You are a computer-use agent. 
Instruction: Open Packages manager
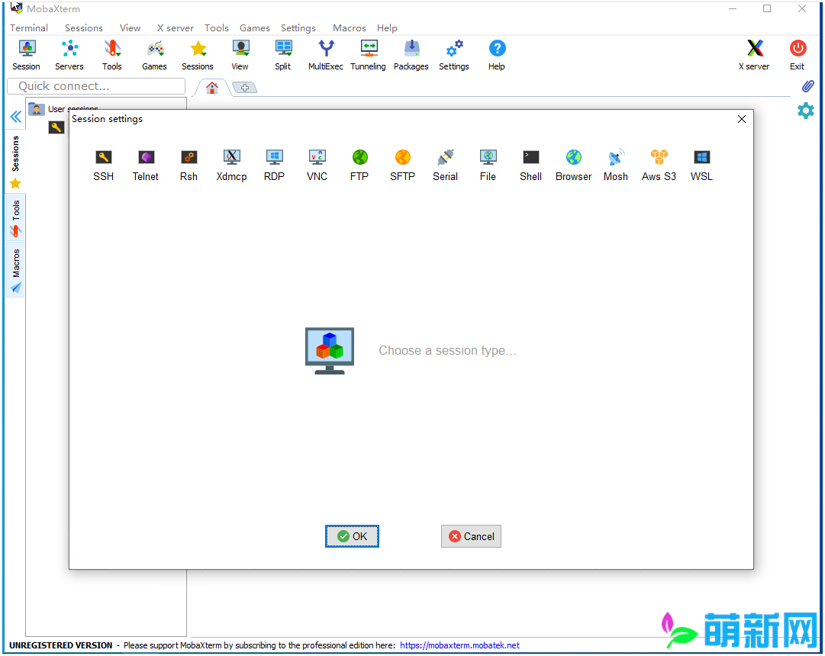click(x=411, y=55)
